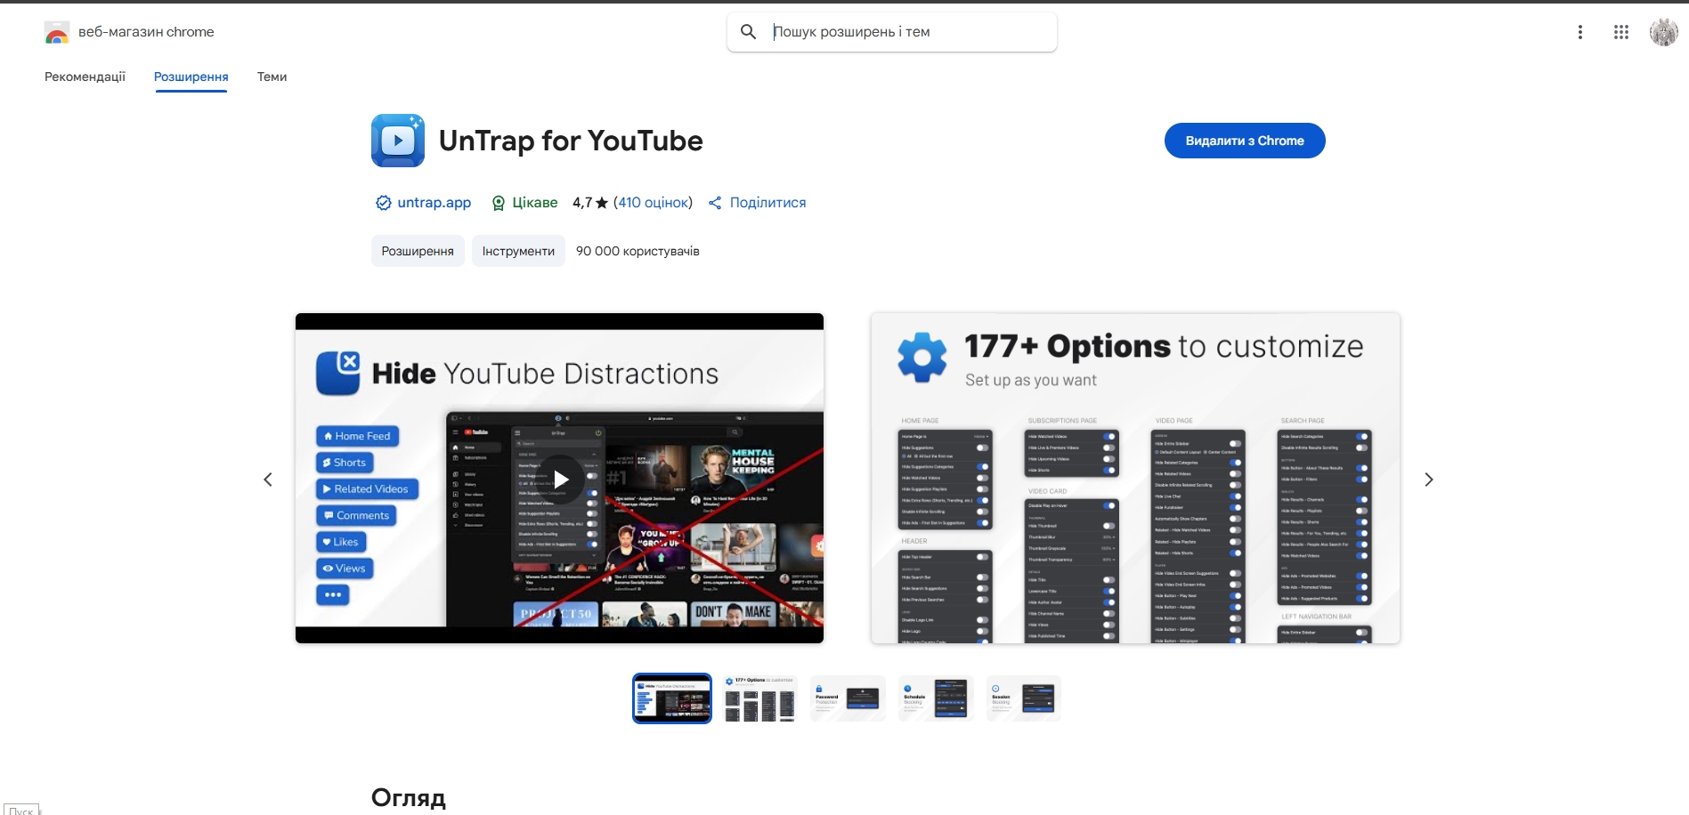Select the 177+ Options thumbnail in strip

759,698
